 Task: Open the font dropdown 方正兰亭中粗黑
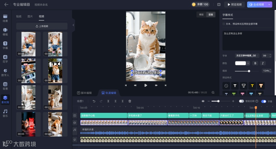click(x=247, y=56)
